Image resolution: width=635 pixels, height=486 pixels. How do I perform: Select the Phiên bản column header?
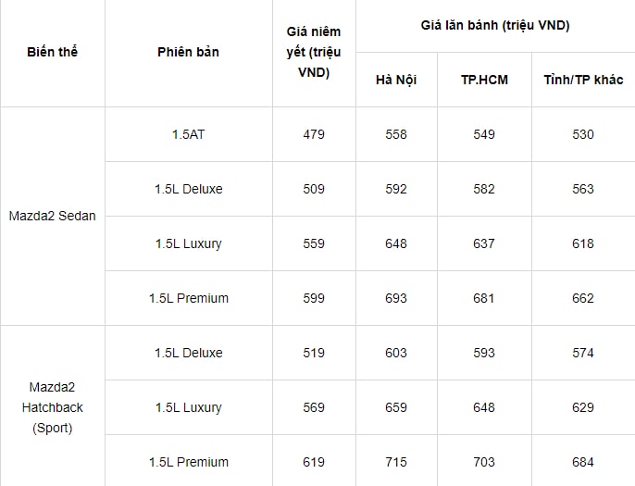point(188,52)
